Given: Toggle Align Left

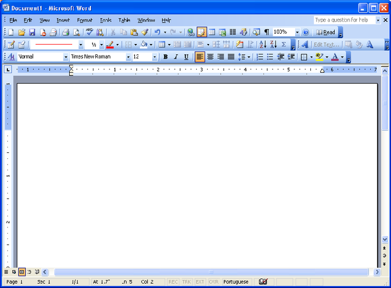Looking at the screenshot, I should (x=200, y=57).
